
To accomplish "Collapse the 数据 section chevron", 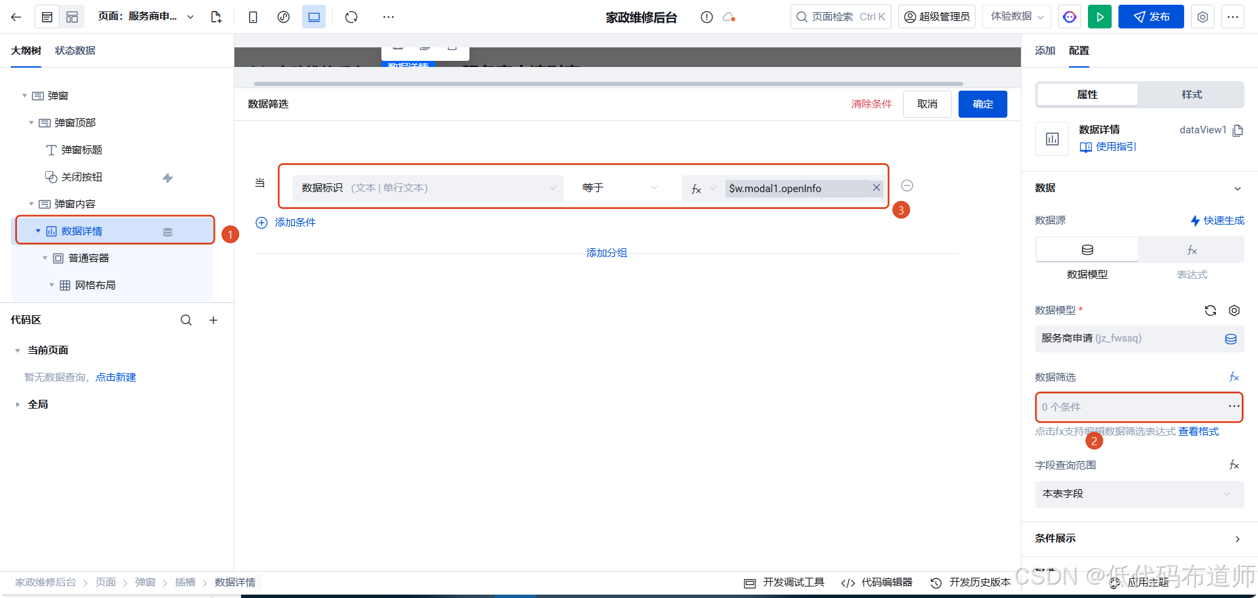I will pyautogui.click(x=1238, y=189).
